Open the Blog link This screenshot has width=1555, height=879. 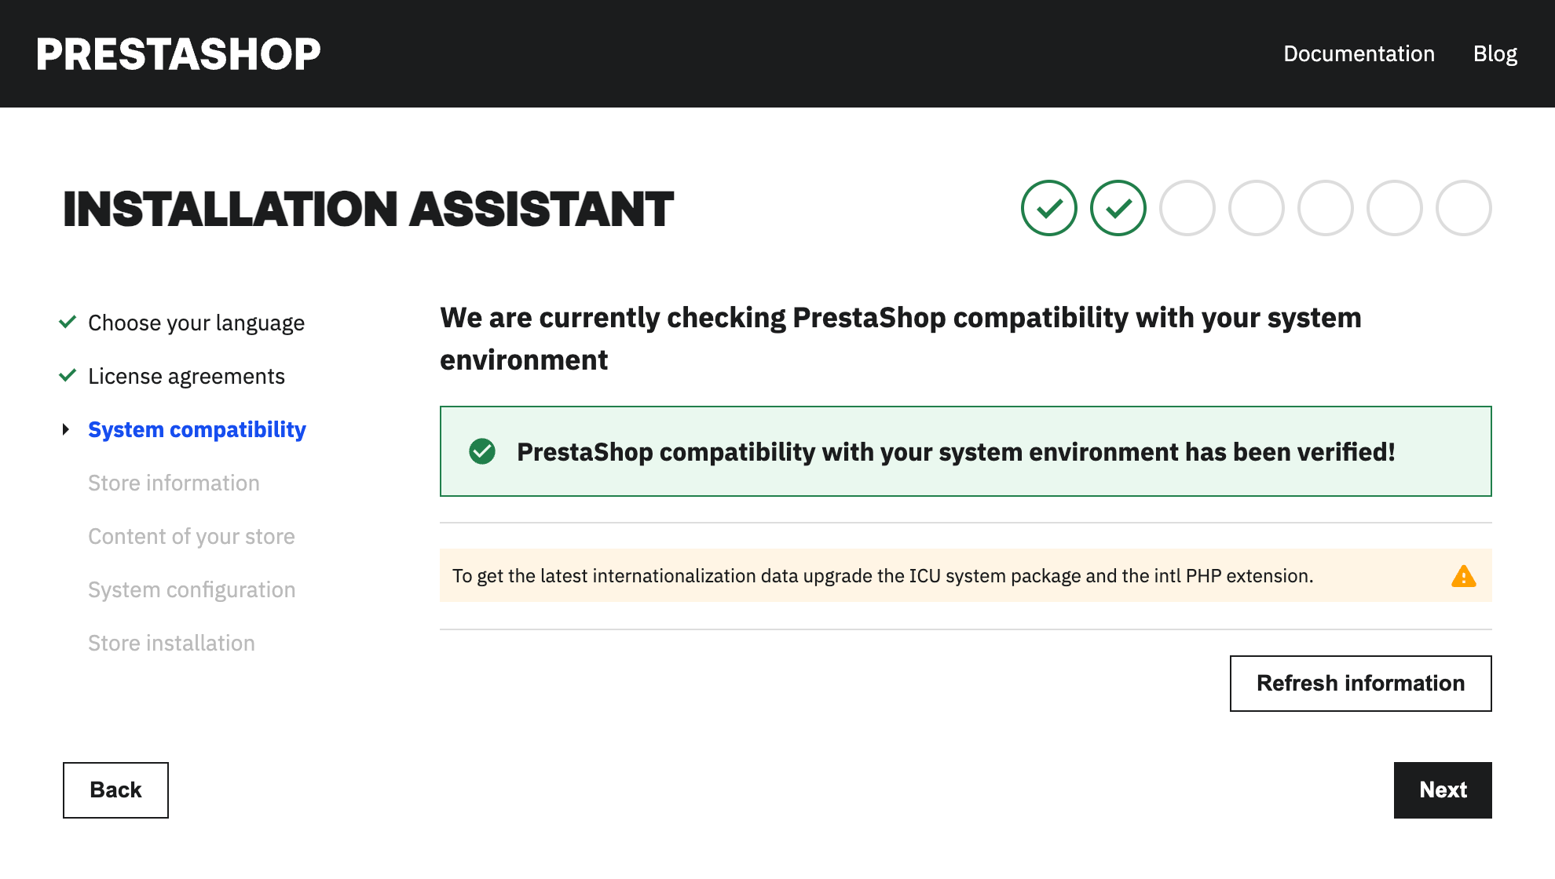pyautogui.click(x=1495, y=53)
